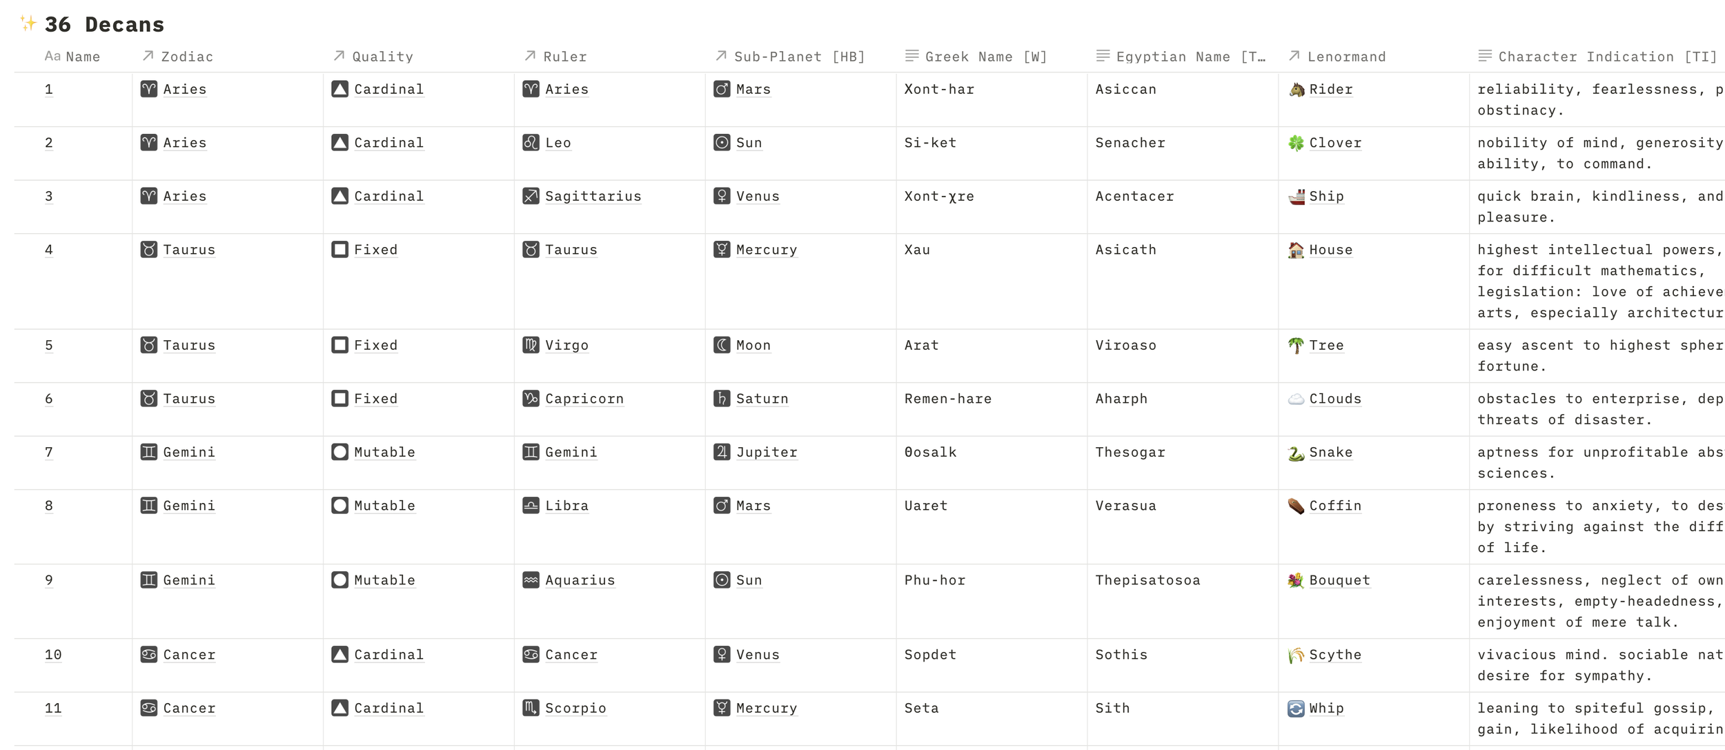Open the Capricorn ruler link

pos(584,399)
